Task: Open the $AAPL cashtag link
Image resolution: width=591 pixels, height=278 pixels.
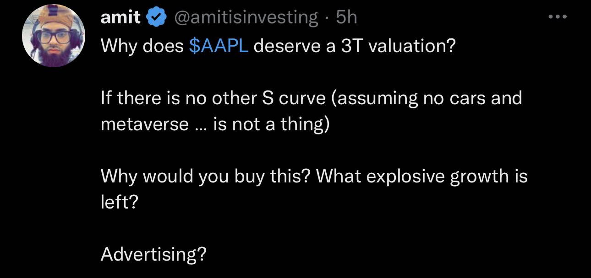Action: click(219, 46)
